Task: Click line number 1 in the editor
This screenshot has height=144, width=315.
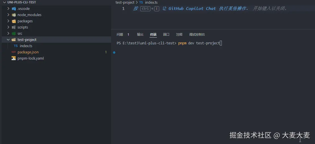Action: [123, 9]
